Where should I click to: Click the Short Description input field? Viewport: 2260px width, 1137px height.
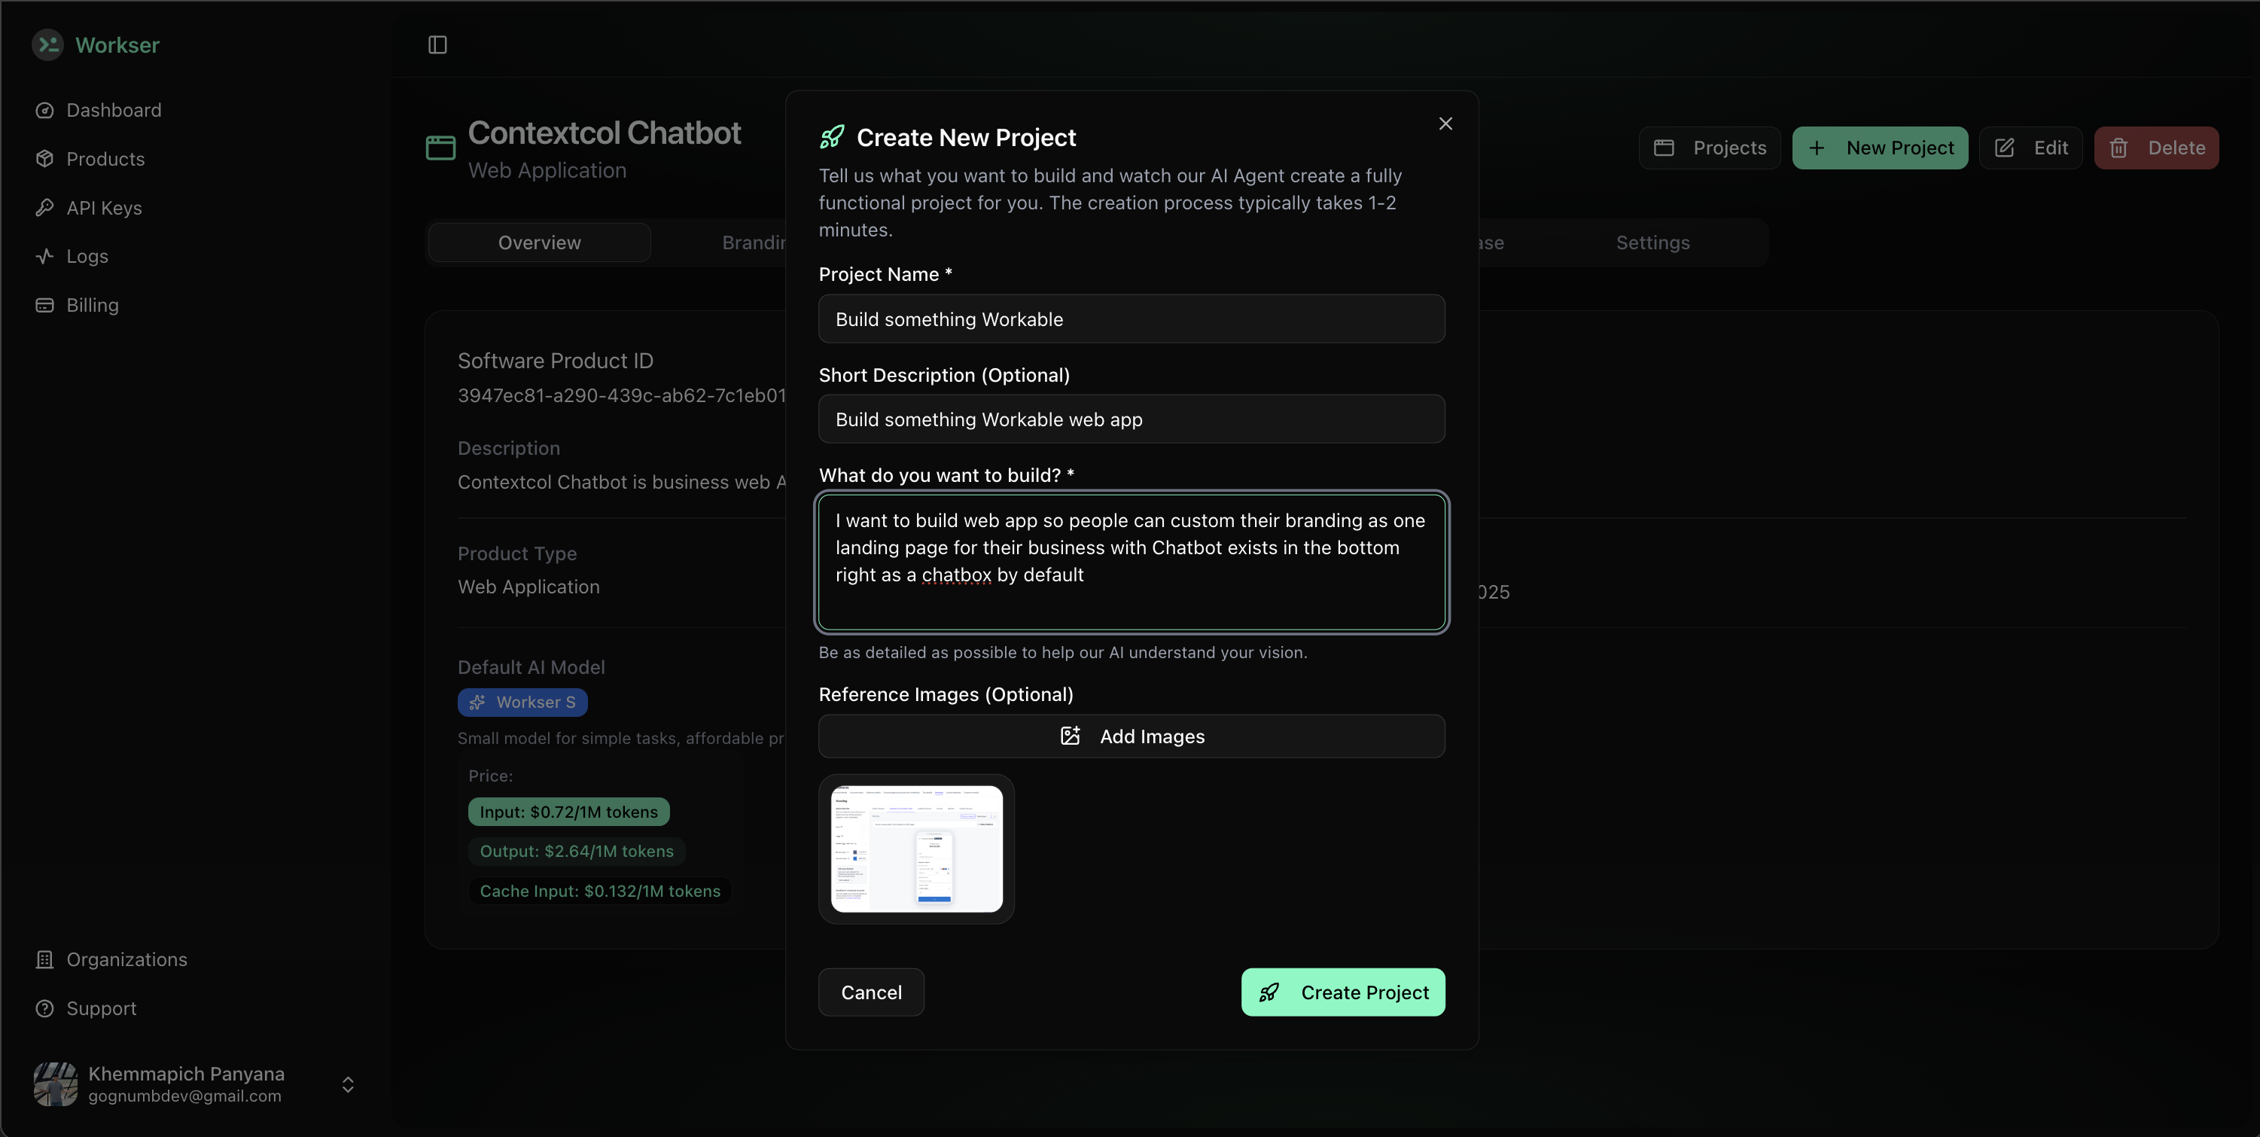click(x=1131, y=419)
